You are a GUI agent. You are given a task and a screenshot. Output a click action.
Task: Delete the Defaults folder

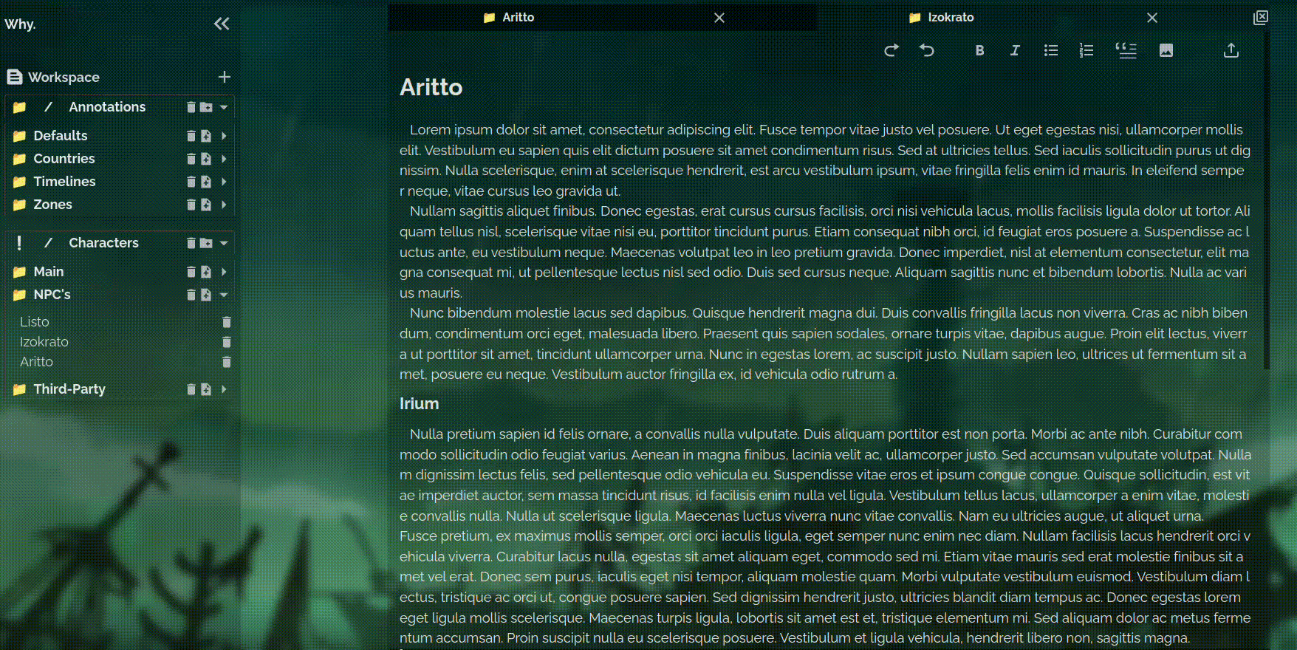(x=191, y=136)
